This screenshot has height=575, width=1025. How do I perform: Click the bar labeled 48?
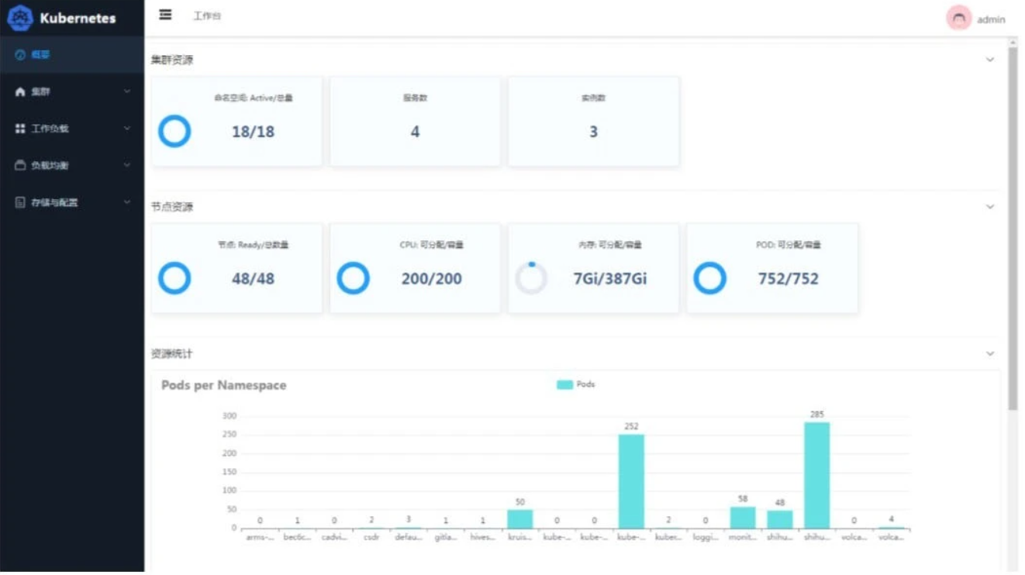click(780, 519)
